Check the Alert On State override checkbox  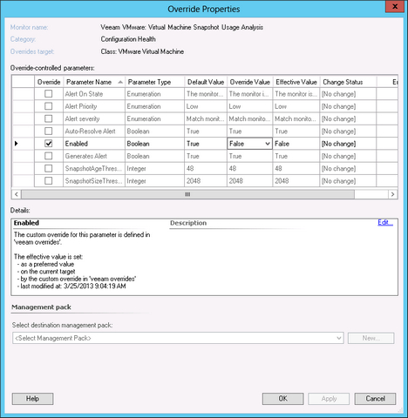(49, 94)
